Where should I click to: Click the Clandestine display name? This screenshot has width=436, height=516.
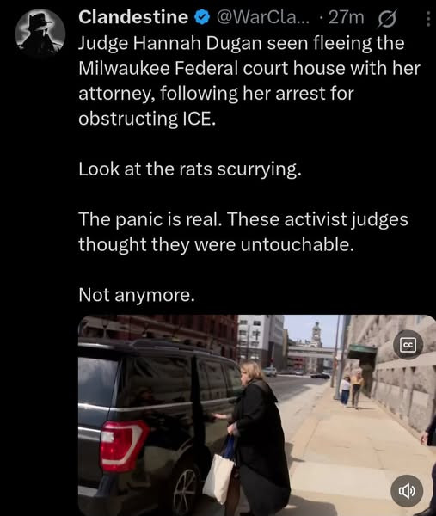(133, 17)
